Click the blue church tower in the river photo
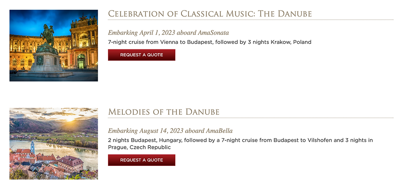This screenshot has width=405, height=189. click(32, 147)
